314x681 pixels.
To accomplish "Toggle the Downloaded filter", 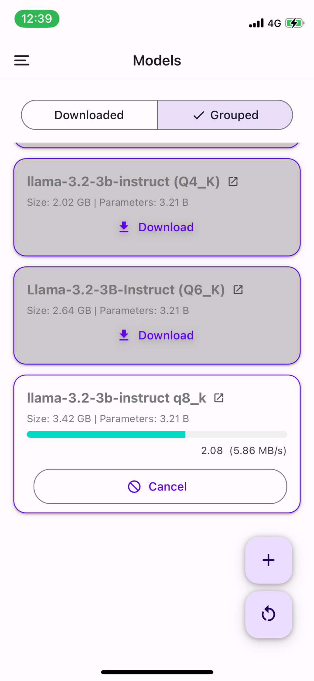I will [89, 115].
